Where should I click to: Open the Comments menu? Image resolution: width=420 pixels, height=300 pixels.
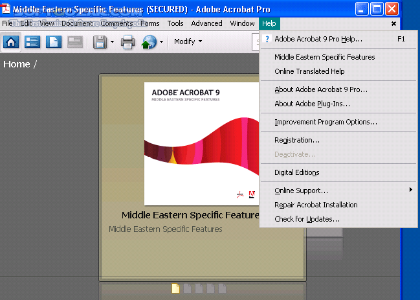point(116,23)
